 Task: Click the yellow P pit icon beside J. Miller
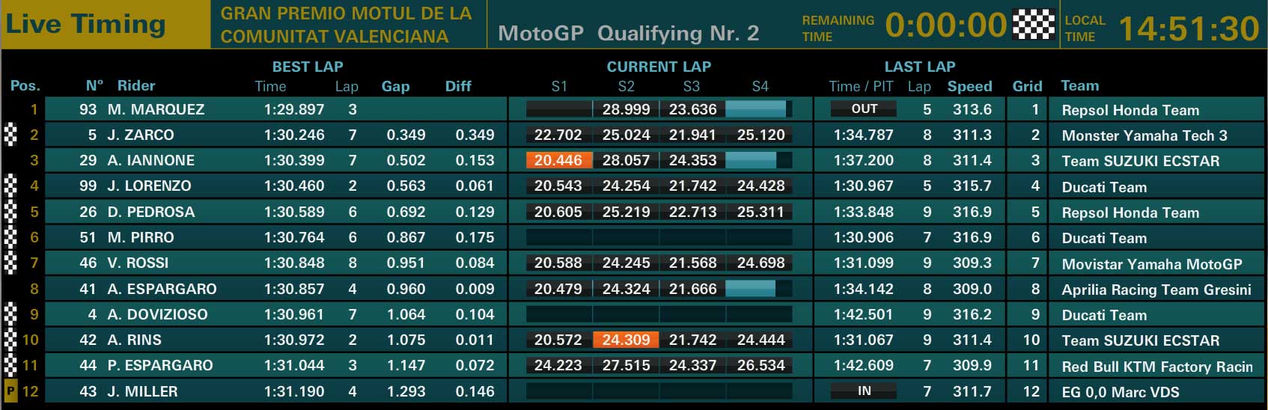(x=10, y=391)
